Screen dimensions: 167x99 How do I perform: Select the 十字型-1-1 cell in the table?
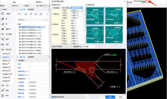pyautogui.click(x=76, y=41)
